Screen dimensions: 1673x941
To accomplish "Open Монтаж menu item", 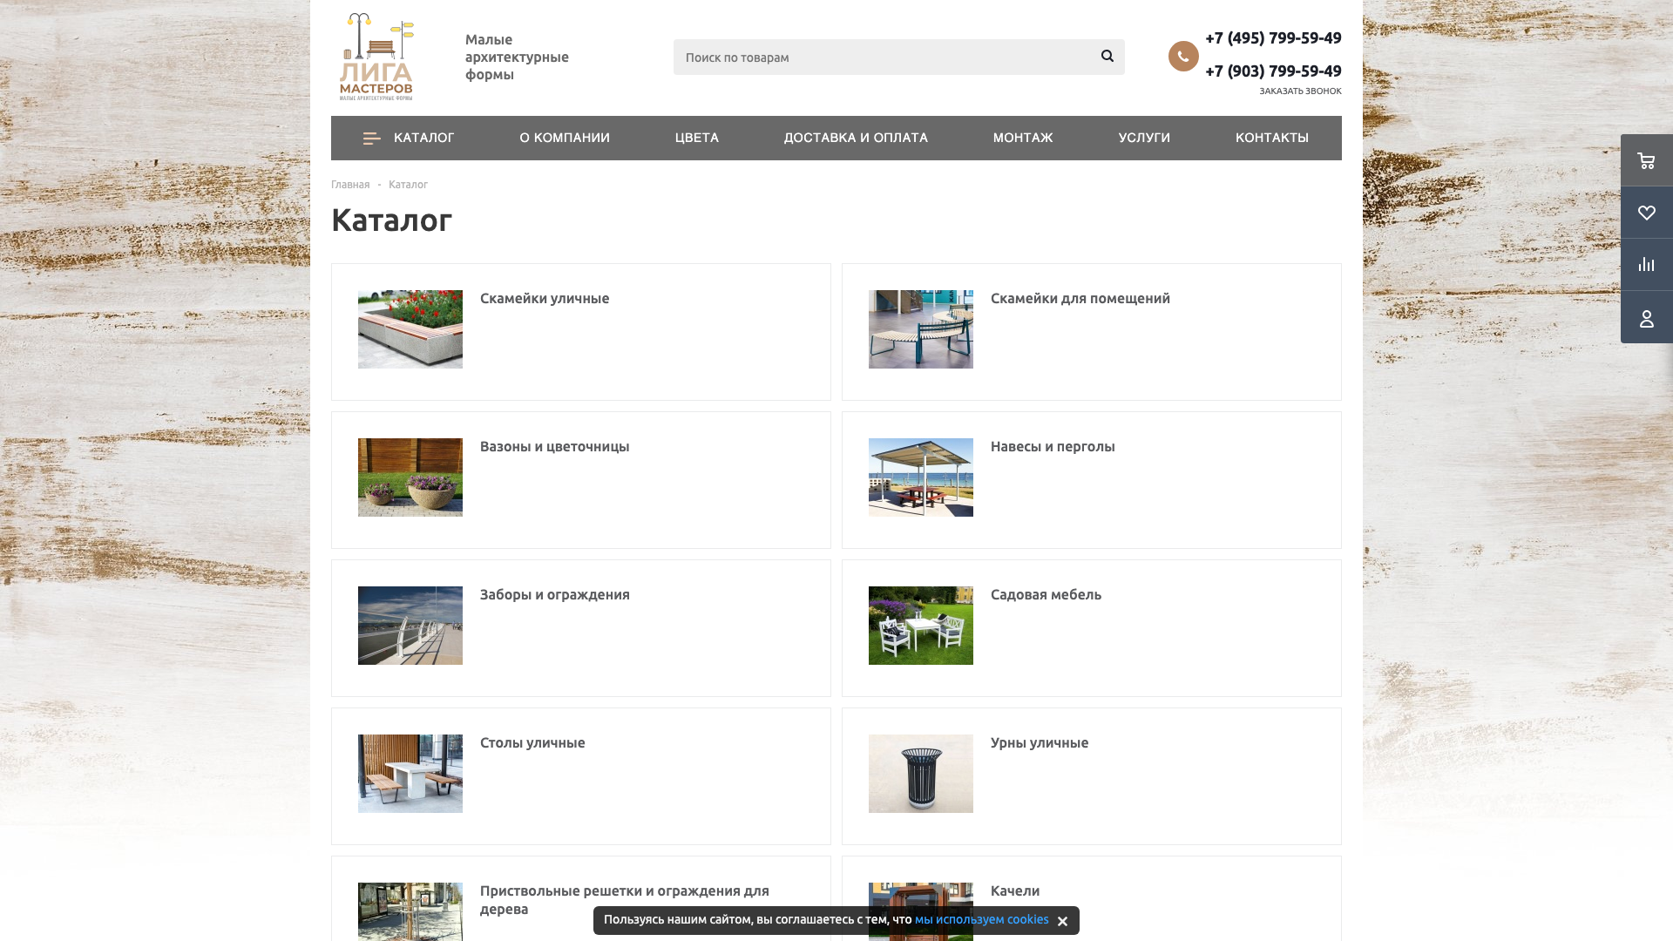I will tap(1023, 138).
